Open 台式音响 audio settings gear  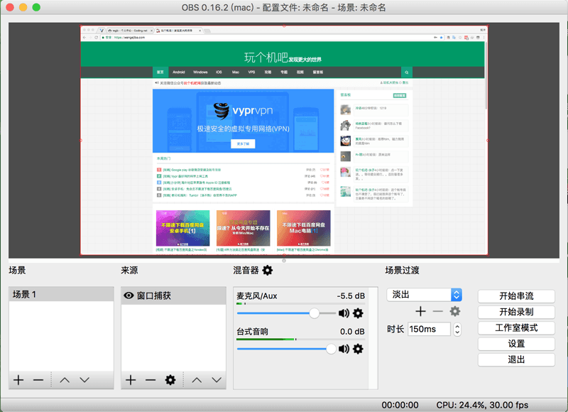tap(358, 349)
